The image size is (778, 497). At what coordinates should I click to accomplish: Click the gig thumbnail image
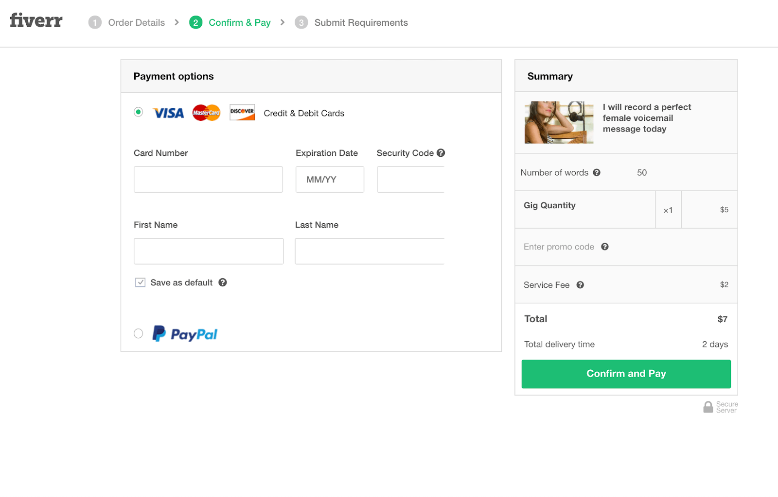click(558, 122)
